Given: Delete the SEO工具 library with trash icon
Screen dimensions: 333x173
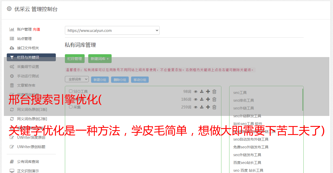Looking at the screenshot, I should (214, 92).
